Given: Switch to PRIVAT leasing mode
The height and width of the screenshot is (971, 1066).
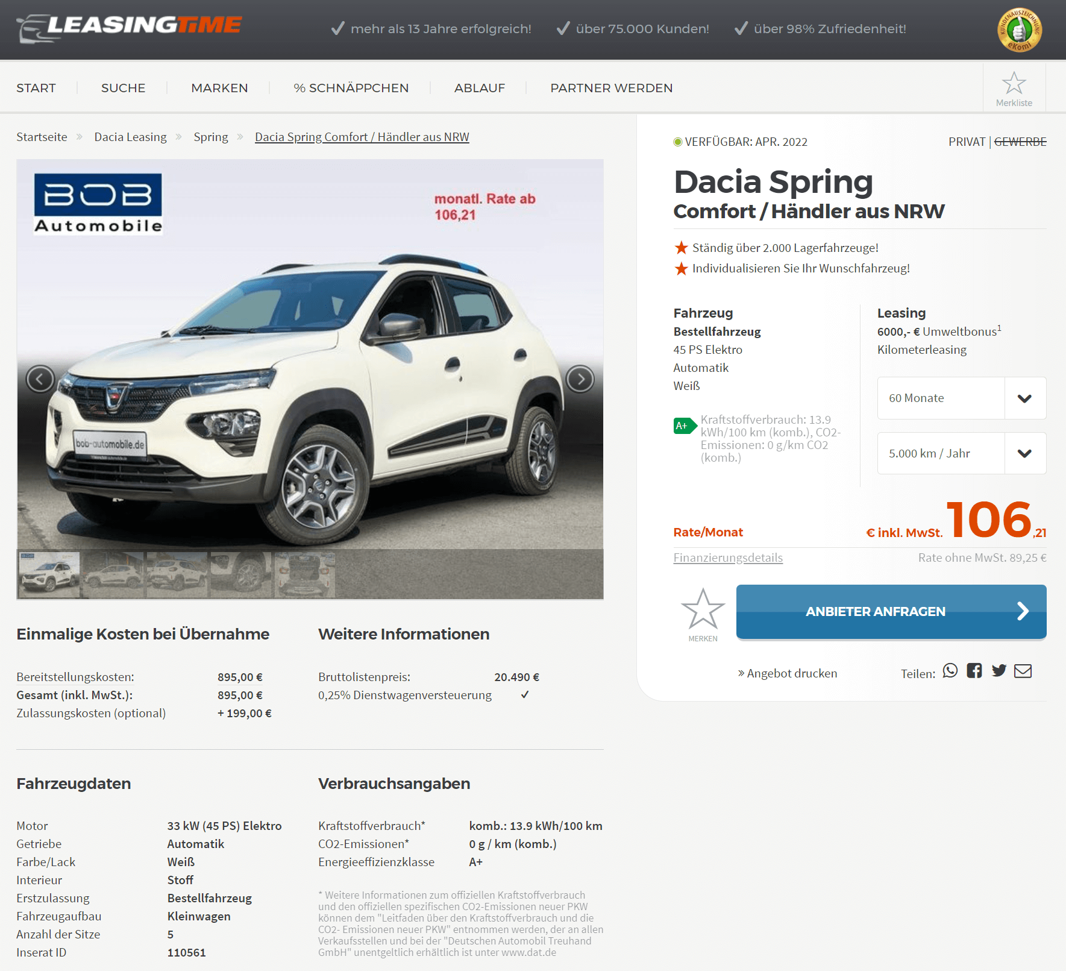Looking at the screenshot, I should click(x=967, y=142).
